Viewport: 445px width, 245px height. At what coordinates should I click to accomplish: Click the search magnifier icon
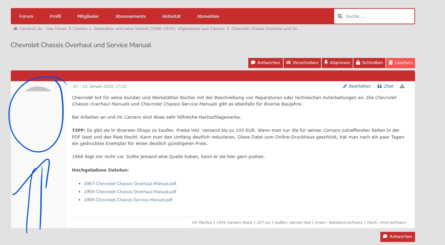pos(340,16)
